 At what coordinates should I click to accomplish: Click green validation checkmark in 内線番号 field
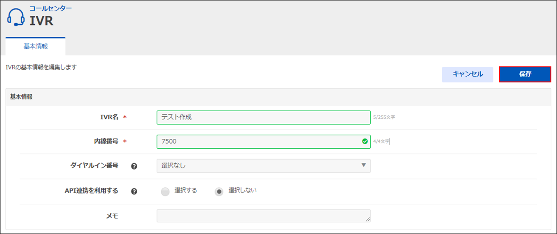point(365,141)
